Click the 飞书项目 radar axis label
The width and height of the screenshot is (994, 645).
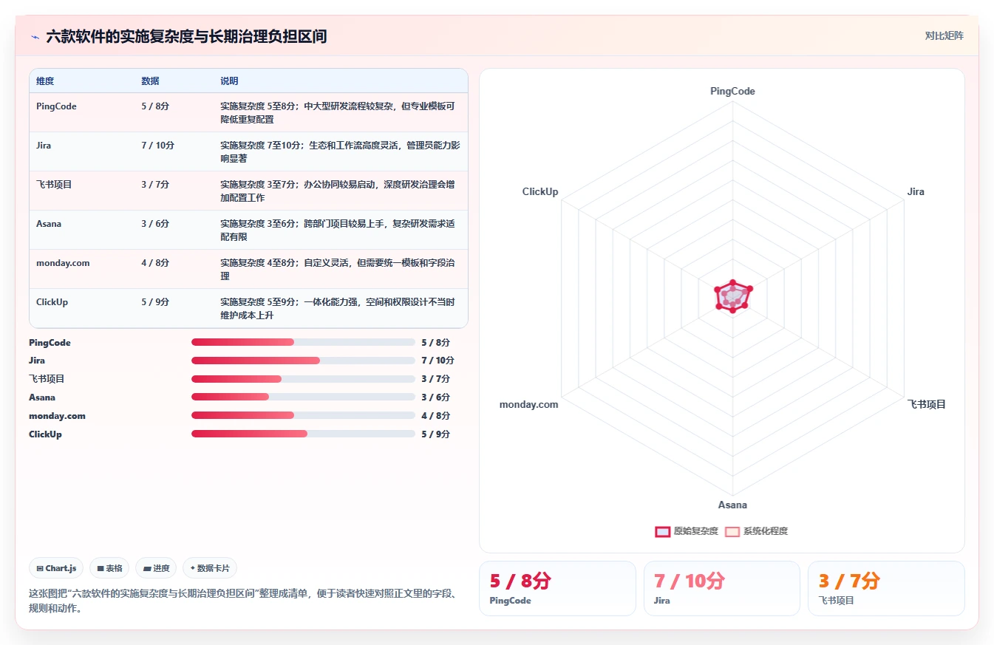tap(926, 404)
